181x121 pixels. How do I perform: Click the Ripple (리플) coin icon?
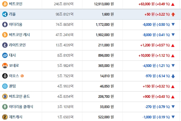coord(5,14)
